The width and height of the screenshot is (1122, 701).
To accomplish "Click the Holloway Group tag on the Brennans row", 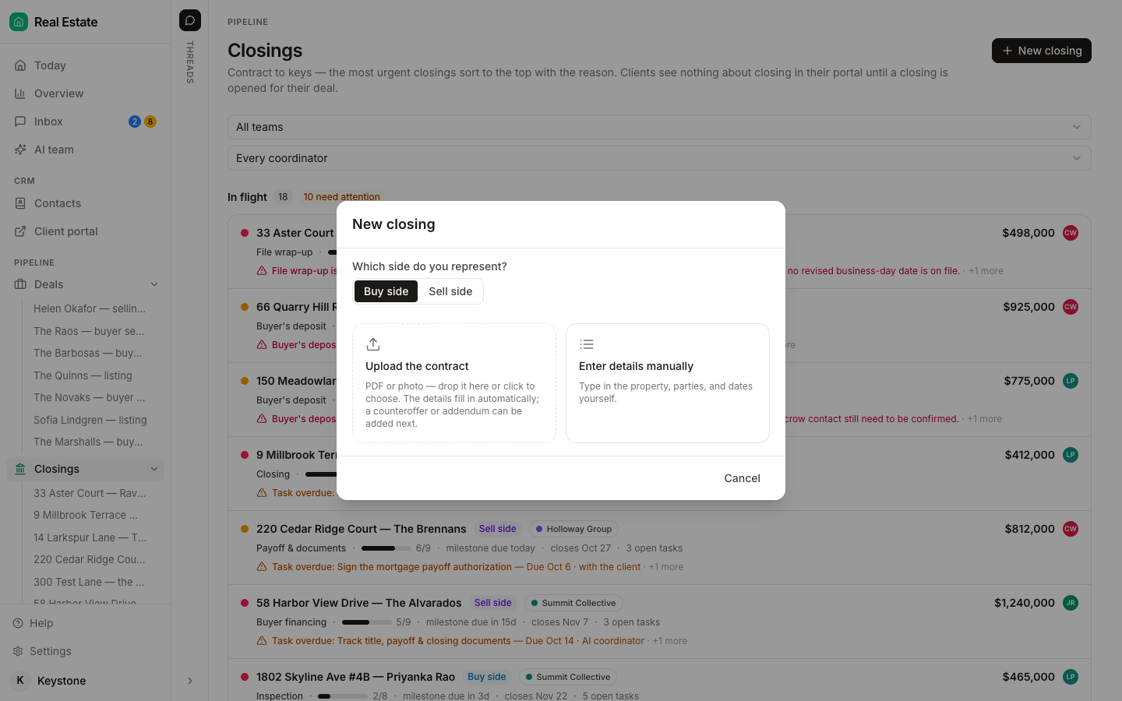I will (x=573, y=529).
